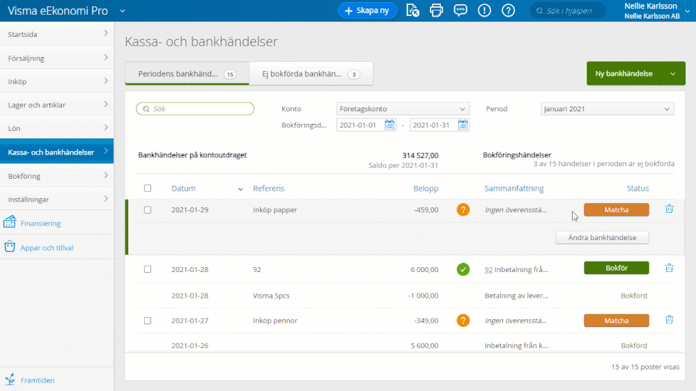The image size is (696, 391).
Task: Check the Inköp papper row checkbox
Action: (147, 209)
